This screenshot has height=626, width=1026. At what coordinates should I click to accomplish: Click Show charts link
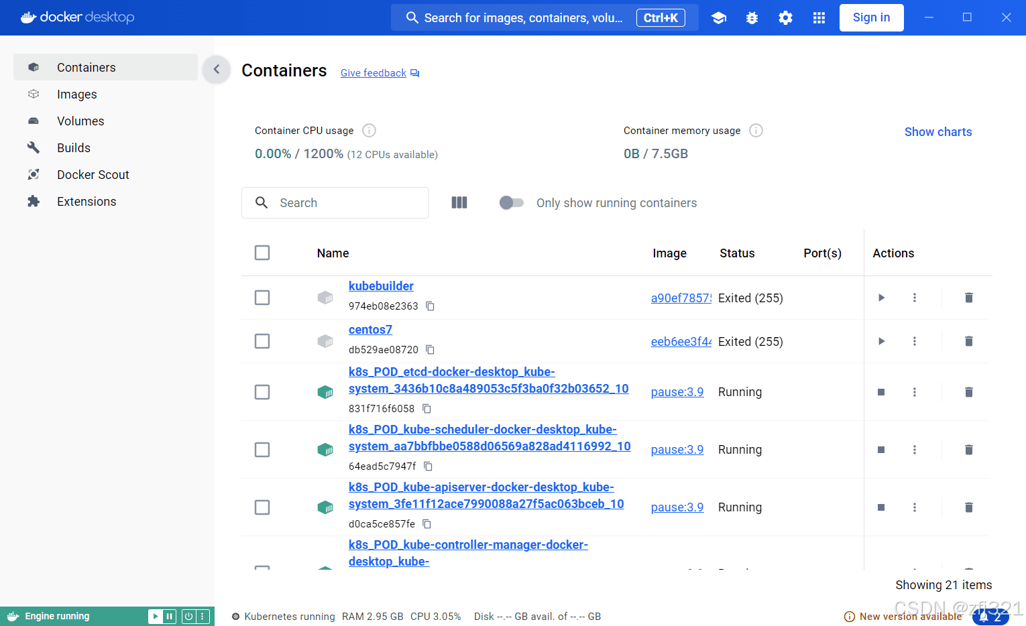click(937, 132)
